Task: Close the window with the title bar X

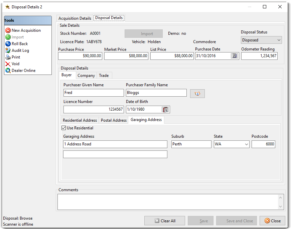Action: (280, 7)
